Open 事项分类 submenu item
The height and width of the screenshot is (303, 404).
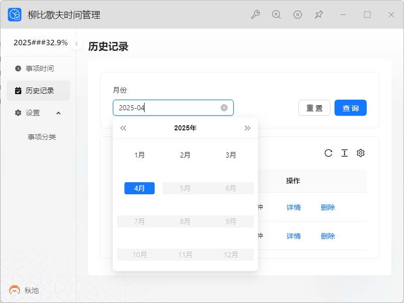click(x=42, y=137)
